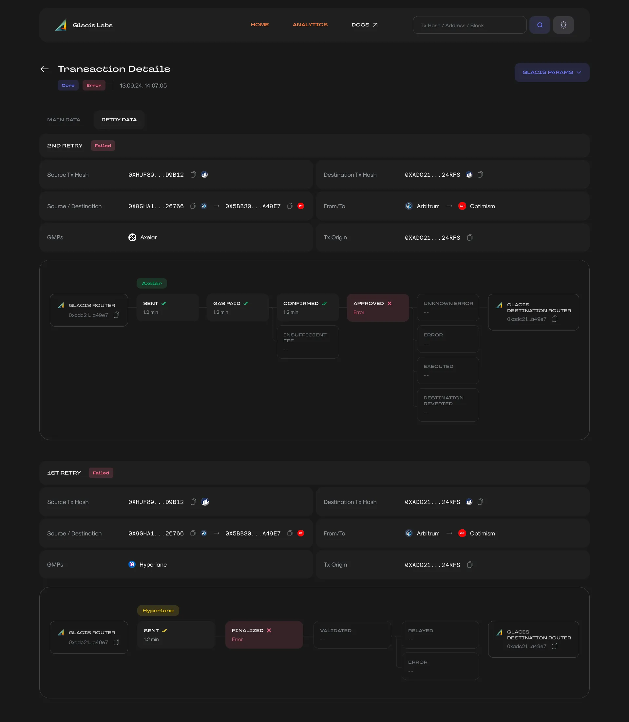This screenshot has height=722, width=629.
Task: Click the Finalized Error step in Hyperlane flow
Action: pyautogui.click(x=264, y=634)
